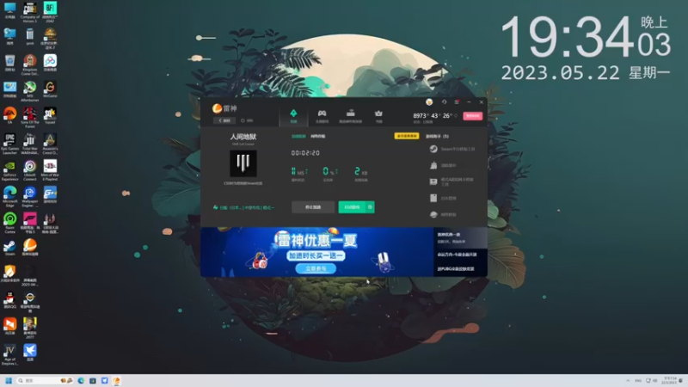Open the Recycle Bin desktop icon
Viewport: 688px width, 387px height.
click(x=9, y=63)
